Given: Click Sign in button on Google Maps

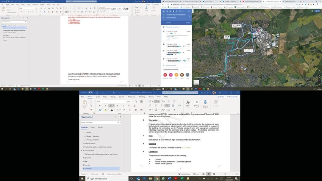Looking at the screenshot, I should (x=317, y=11).
